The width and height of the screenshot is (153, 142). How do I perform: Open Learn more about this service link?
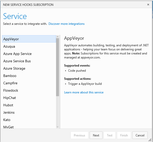point(84,92)
